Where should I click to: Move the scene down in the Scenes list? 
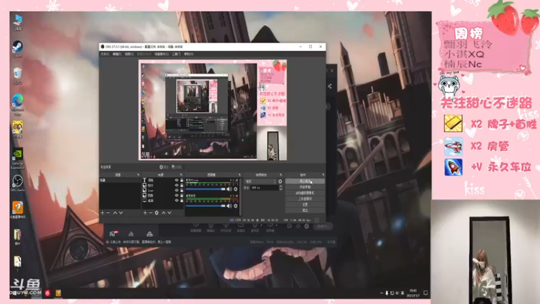click(121, 213)
